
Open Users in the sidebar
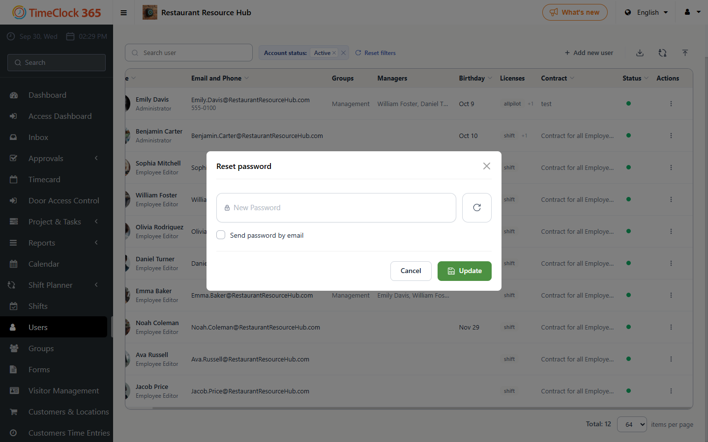(54, 327)
